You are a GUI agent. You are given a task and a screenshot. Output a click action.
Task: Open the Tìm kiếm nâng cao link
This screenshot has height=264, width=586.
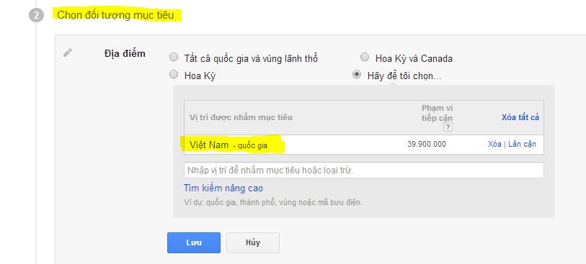(223, 188)
